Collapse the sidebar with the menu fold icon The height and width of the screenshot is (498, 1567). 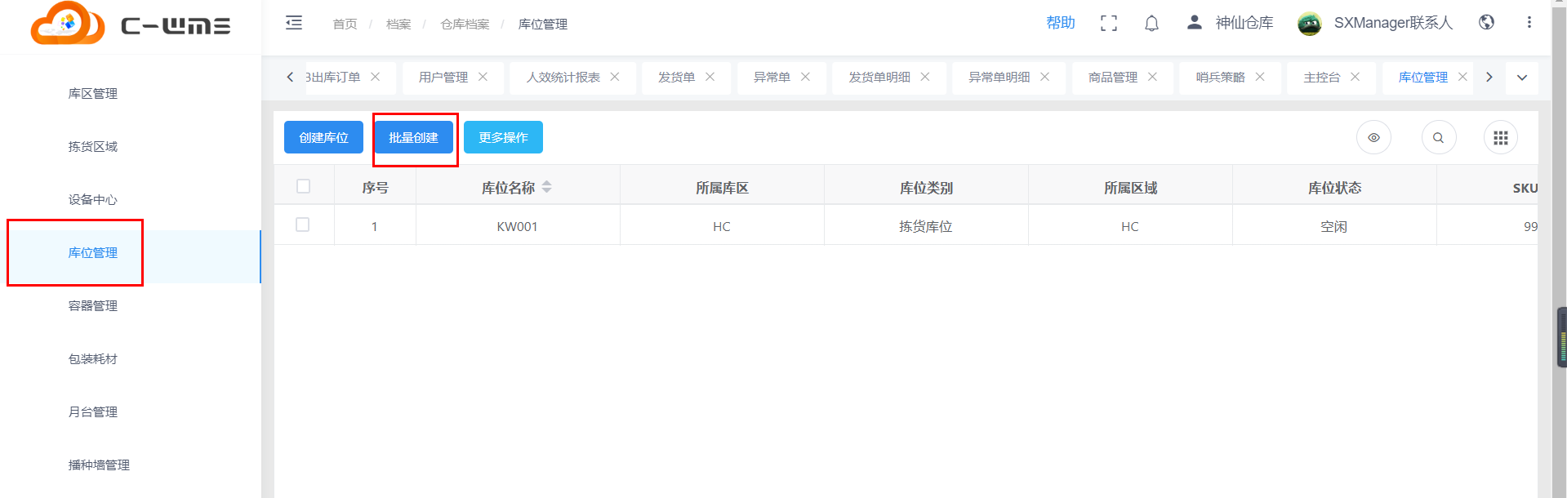(x=294, y=23)
